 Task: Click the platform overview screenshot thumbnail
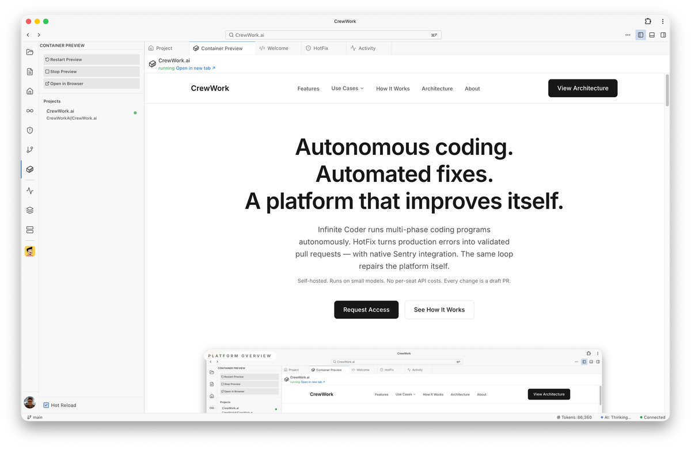click(404, 380)
